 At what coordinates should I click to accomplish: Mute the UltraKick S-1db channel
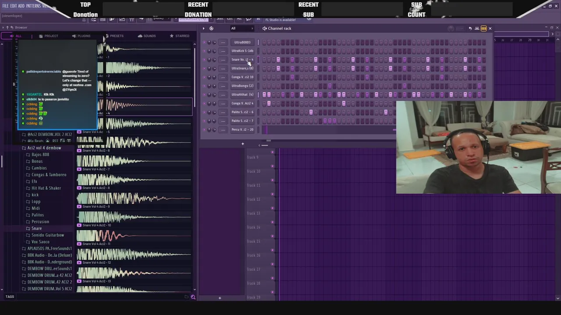[x=204, y=51]
